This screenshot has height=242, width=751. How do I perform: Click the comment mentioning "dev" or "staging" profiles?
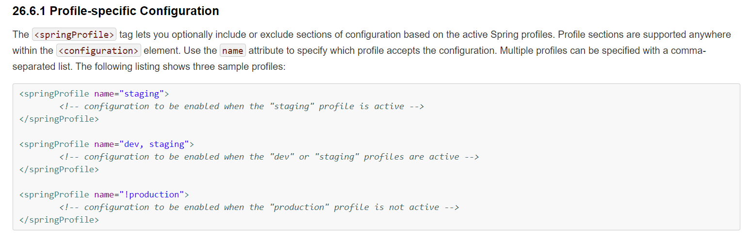coord(269,157)
